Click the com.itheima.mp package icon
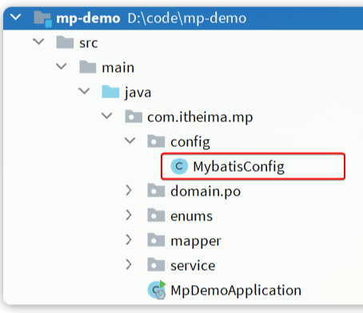 134,117
